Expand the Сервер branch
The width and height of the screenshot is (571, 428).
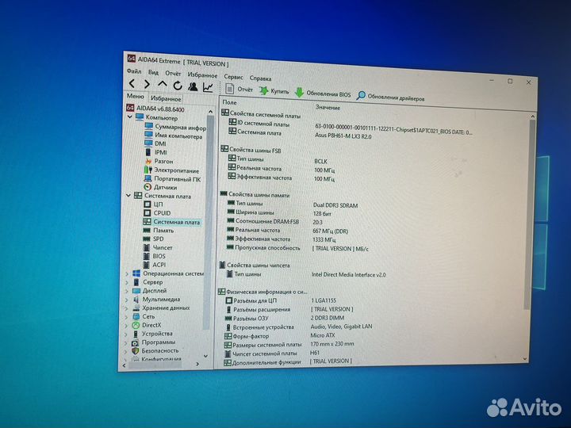coord(127,282)
